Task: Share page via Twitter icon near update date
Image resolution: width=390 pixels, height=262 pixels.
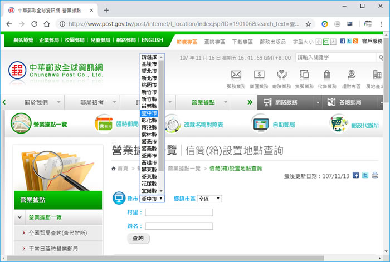Action: click(x=365, y=175)
